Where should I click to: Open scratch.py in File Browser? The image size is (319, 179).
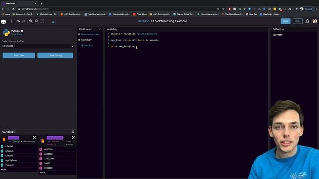pos(86,40)
